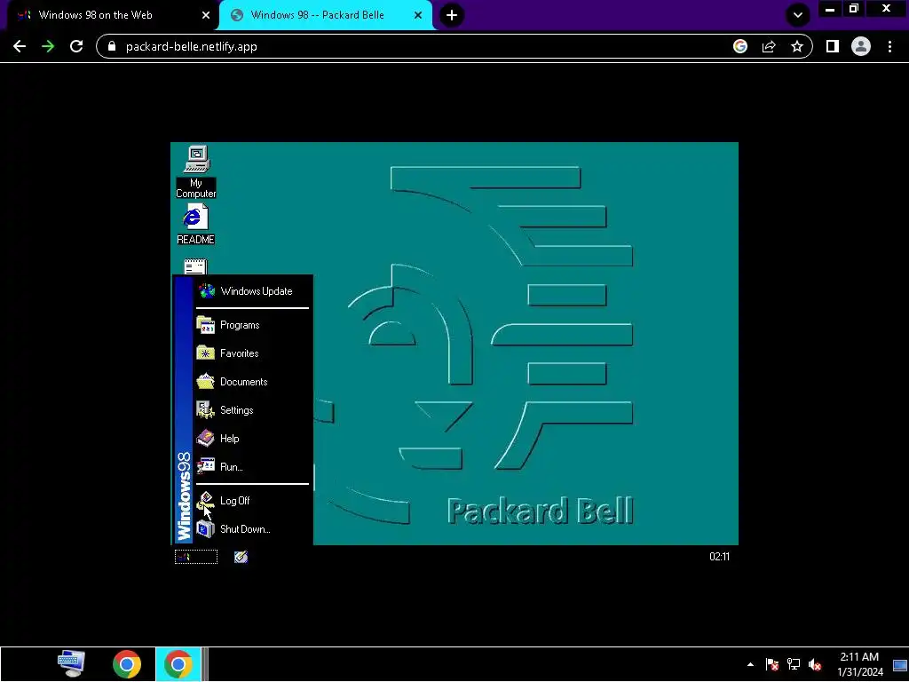Open the host clock showing 2:11 AM
Image resolution: width=909 pixels, height=682 pixels.
tap(859, 664)
